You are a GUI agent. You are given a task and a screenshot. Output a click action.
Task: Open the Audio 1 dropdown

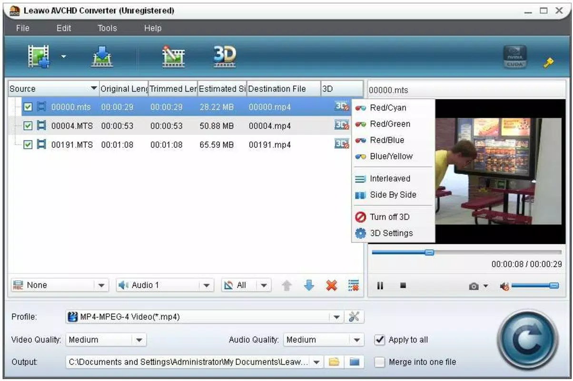165,285
